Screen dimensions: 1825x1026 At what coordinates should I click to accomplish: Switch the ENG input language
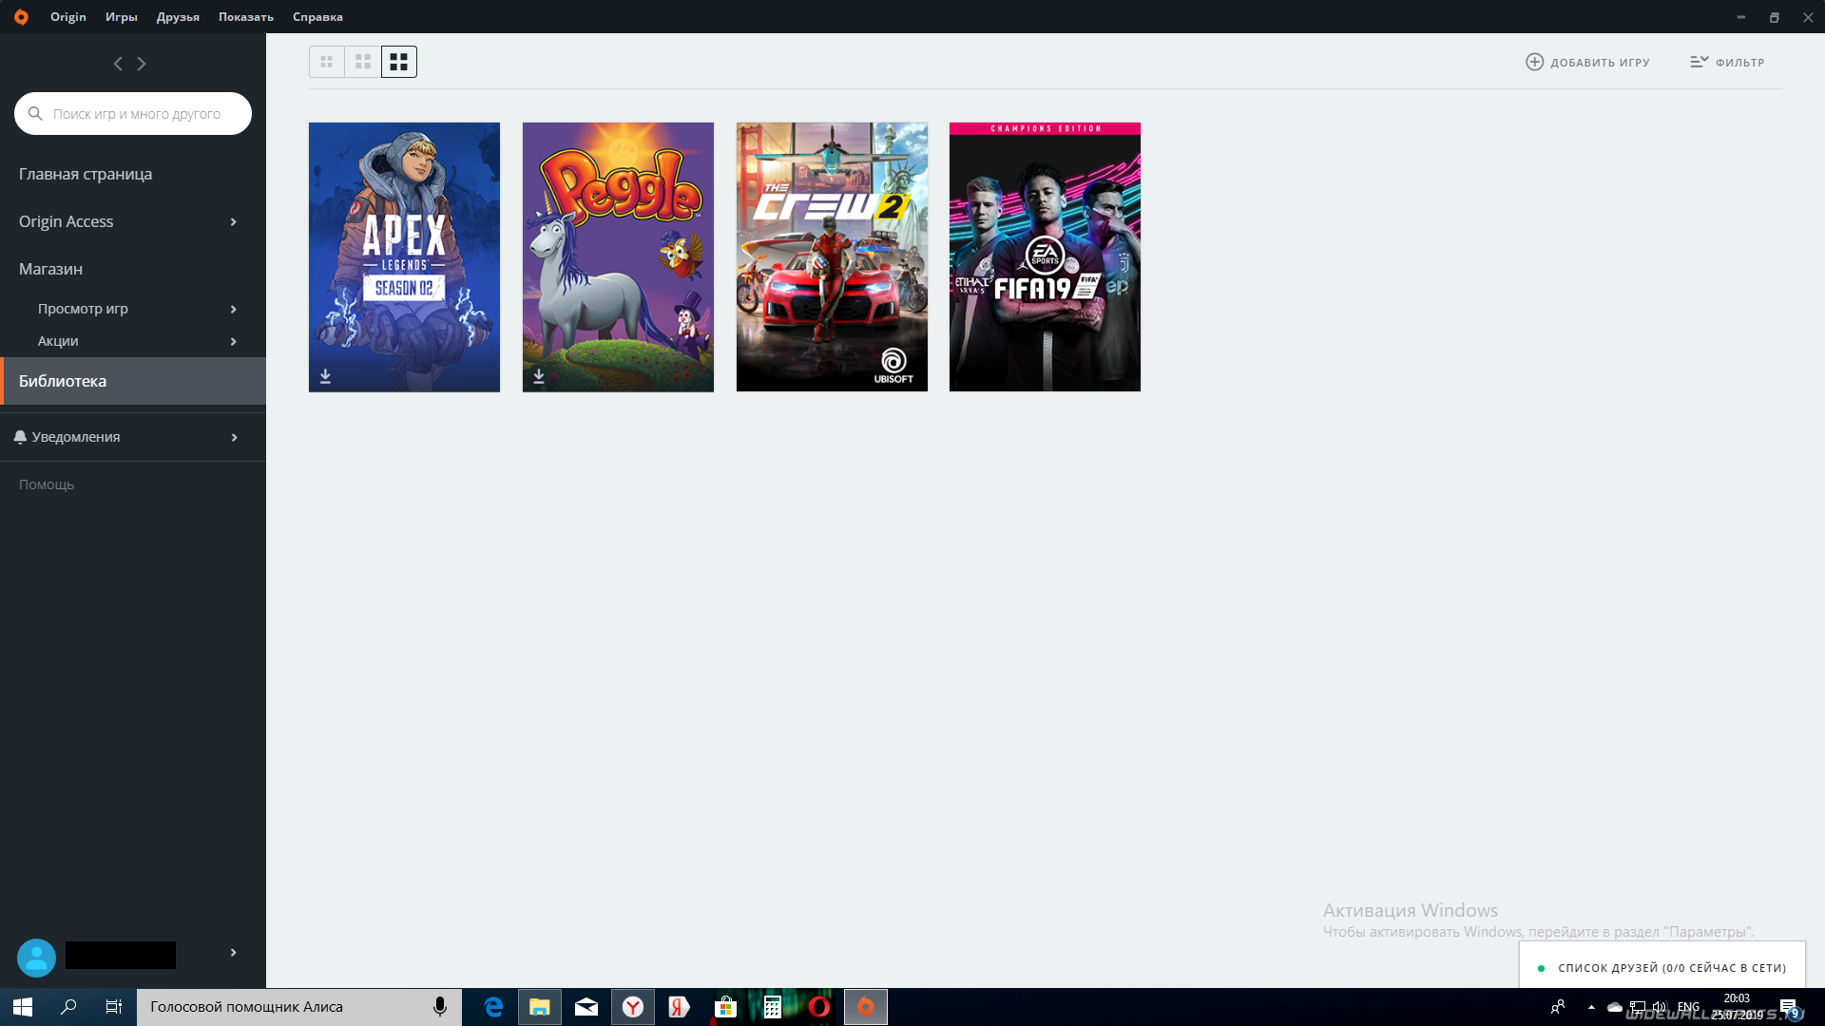click(x=1688, y=1007)
